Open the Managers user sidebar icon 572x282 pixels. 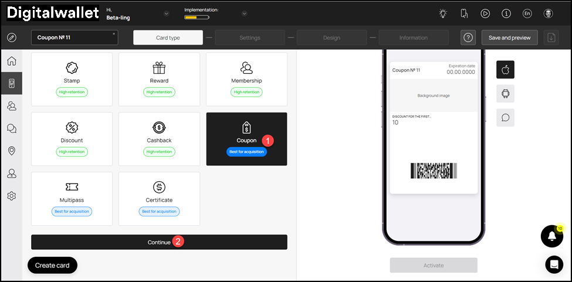click(x=12, y=174)
